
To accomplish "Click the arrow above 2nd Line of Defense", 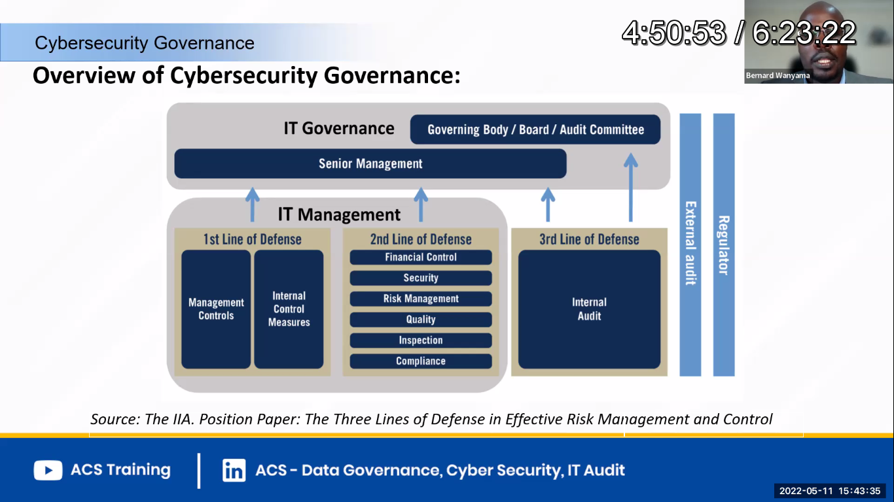I will point(421,205).
